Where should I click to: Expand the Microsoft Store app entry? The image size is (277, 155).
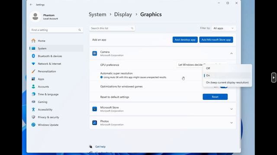[x=232, y=109]
